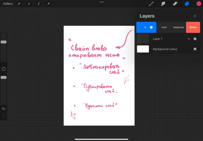Click the three-dot menu at top
203x141 pixels.
click(101, 2)
